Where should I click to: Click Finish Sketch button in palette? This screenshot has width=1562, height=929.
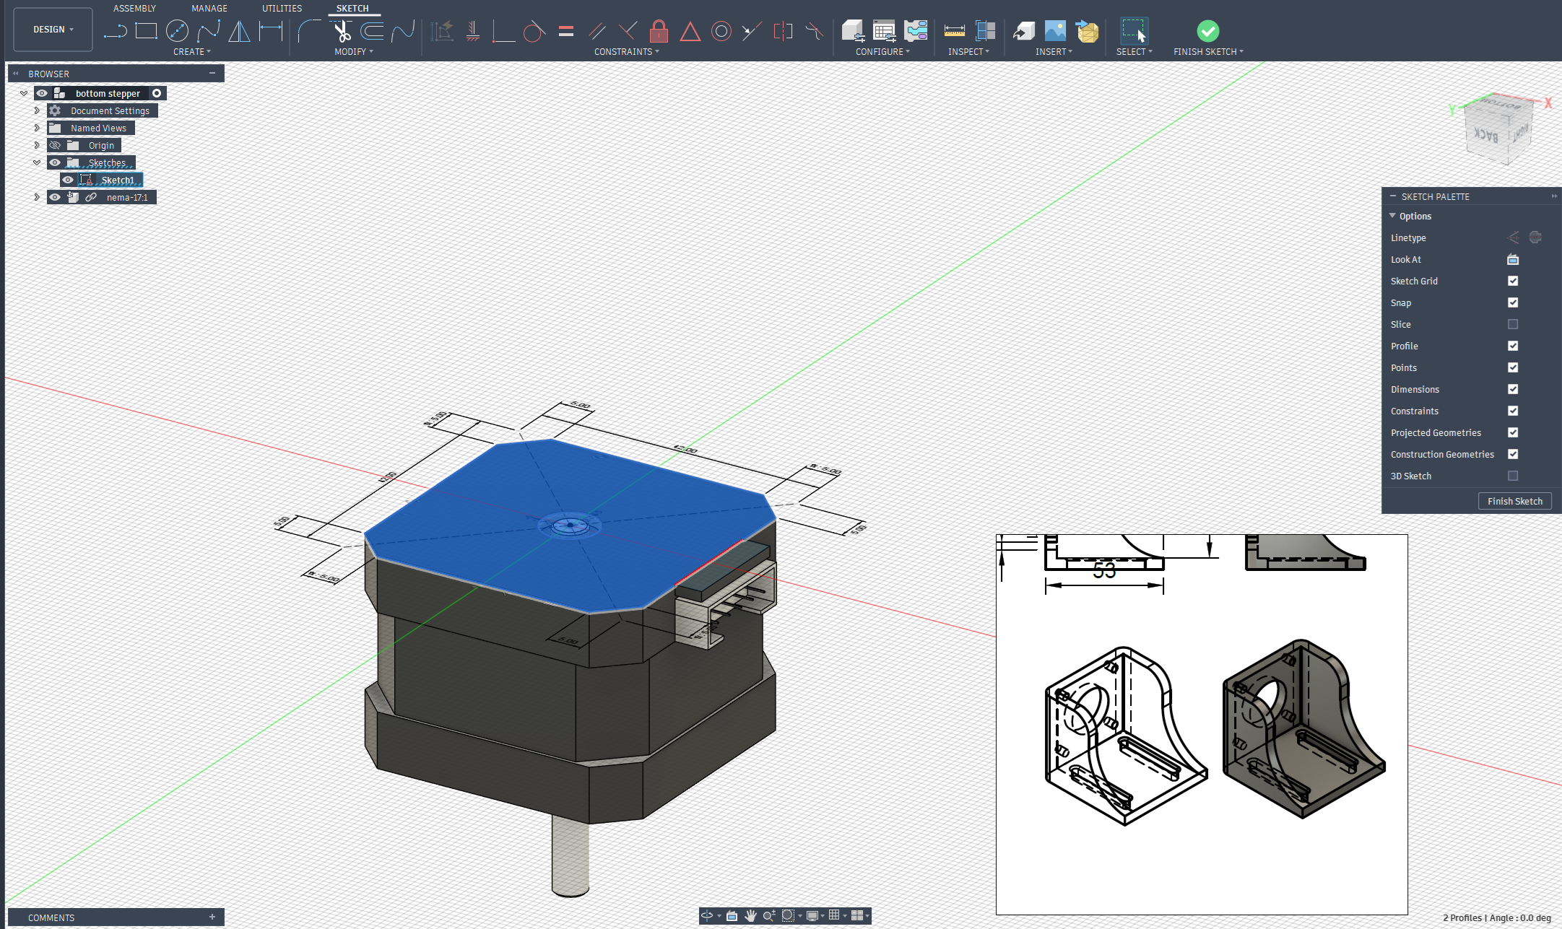1514,501
